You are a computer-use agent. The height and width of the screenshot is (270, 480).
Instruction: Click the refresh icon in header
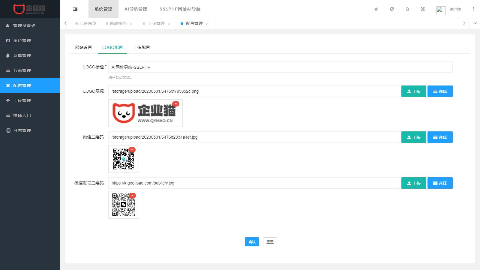[x=392, y=9]
